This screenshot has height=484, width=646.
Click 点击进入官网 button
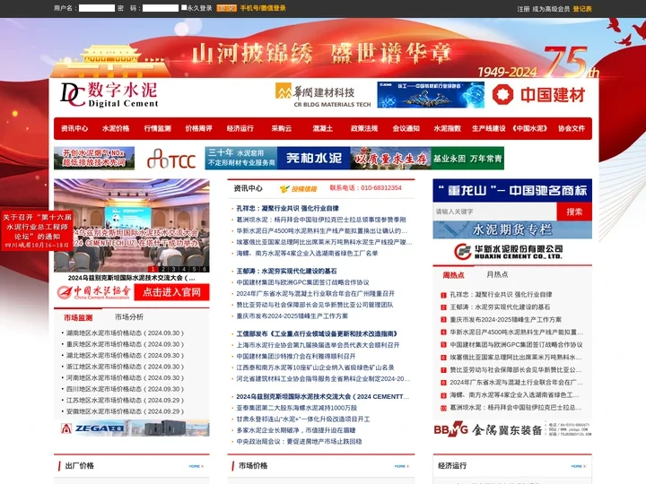171,292
